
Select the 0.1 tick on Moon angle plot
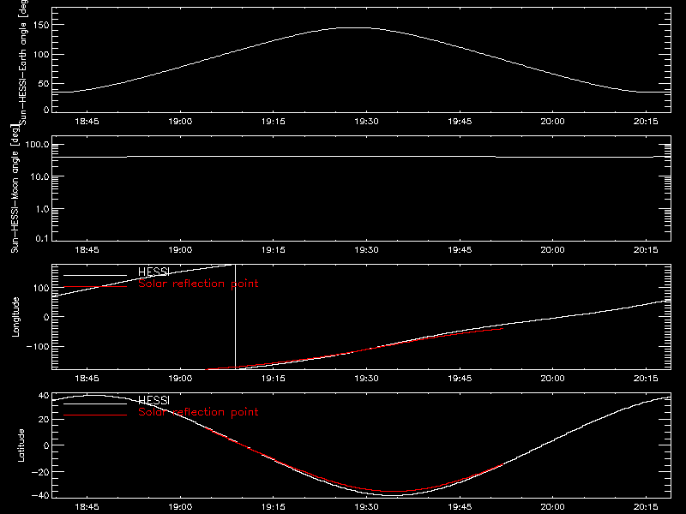pyautogui.click(x=42, y=238)
